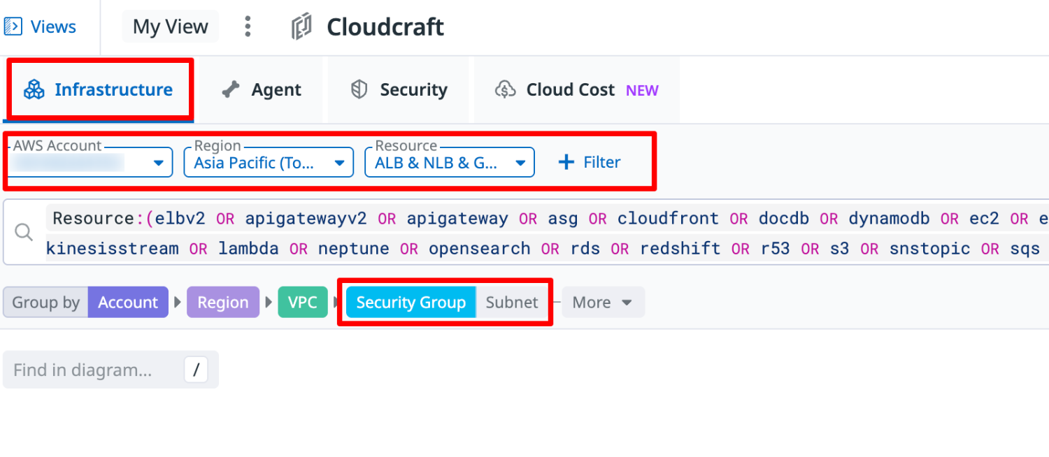Viewport: 1049px width, 457px height.
Task: Select the My View label
Action: 170,27
